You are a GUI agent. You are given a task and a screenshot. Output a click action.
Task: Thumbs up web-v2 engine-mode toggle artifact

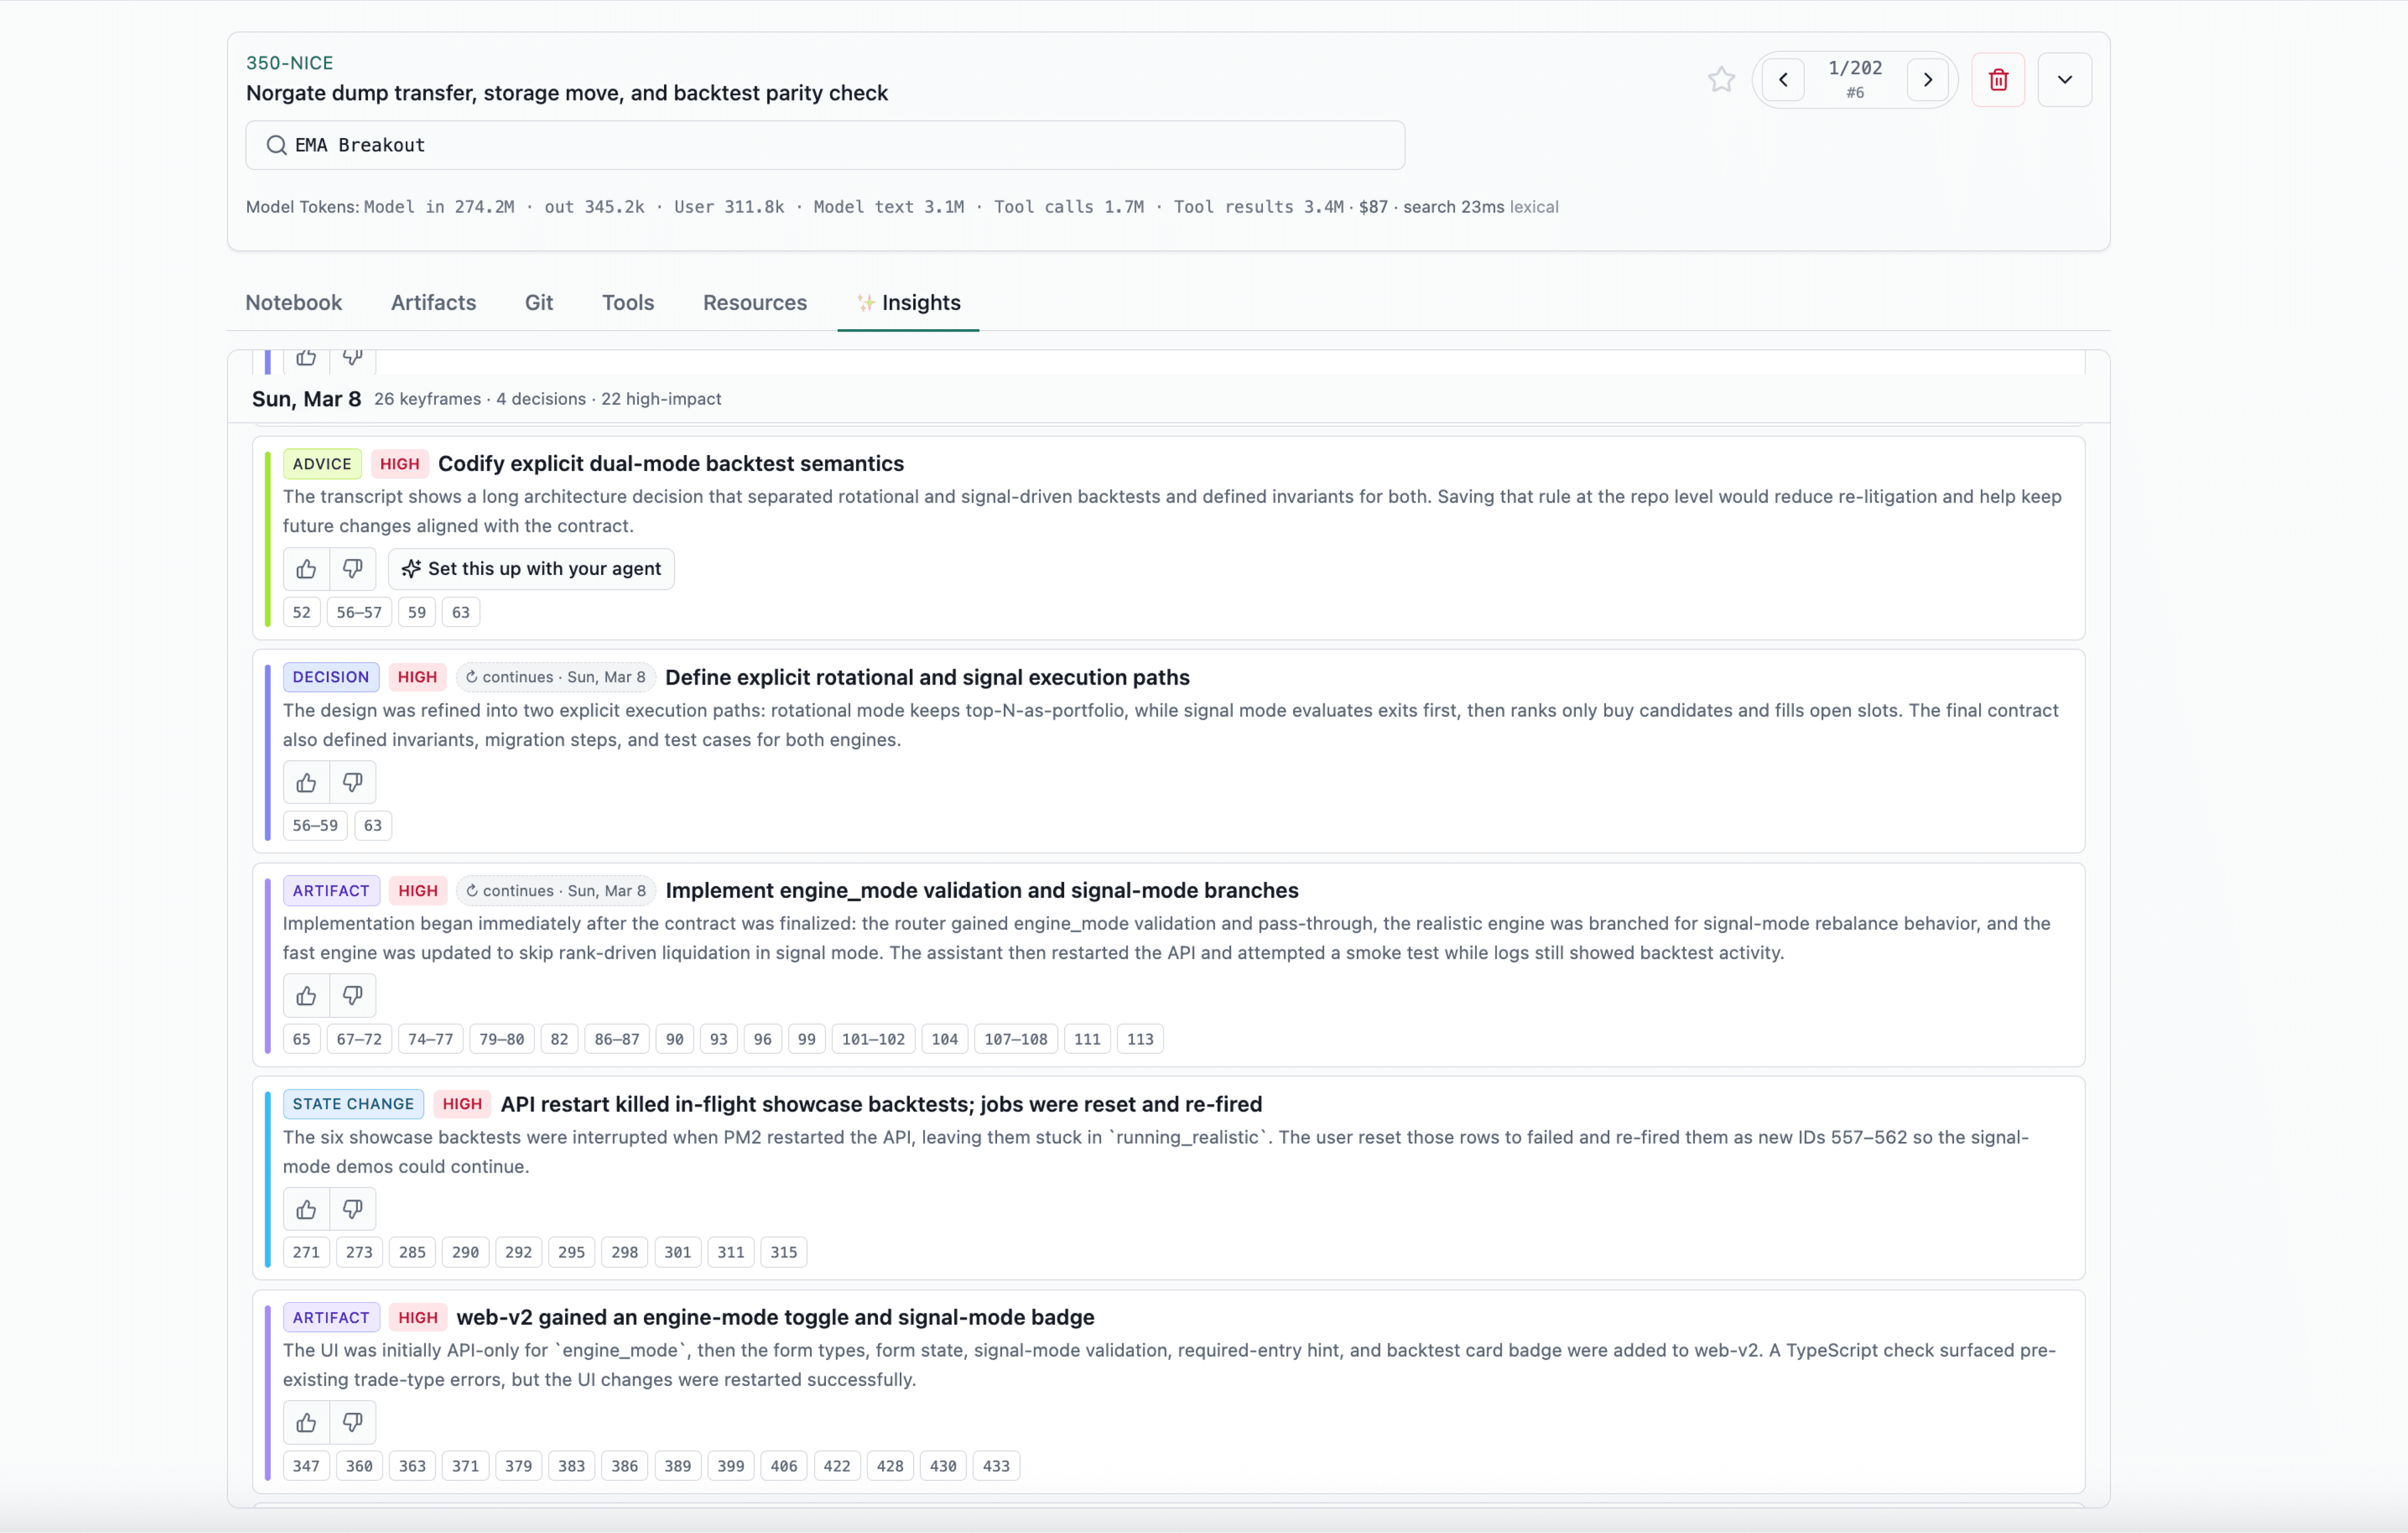pos(306,1423)
